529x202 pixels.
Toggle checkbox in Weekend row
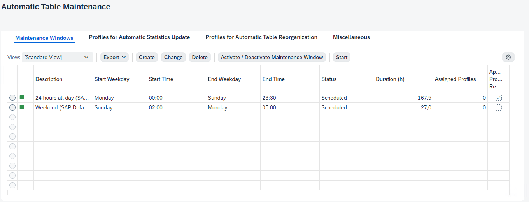(x=499, y=107)
